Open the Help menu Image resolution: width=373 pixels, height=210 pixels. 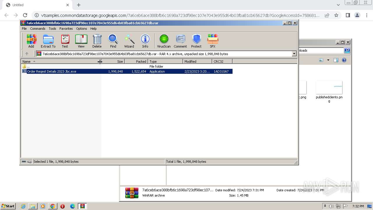coord(93,29)
